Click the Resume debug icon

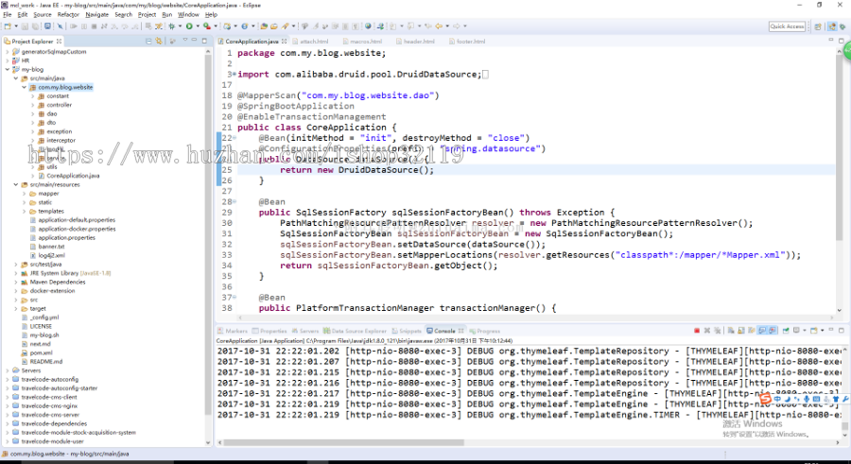tap(73, 26)
